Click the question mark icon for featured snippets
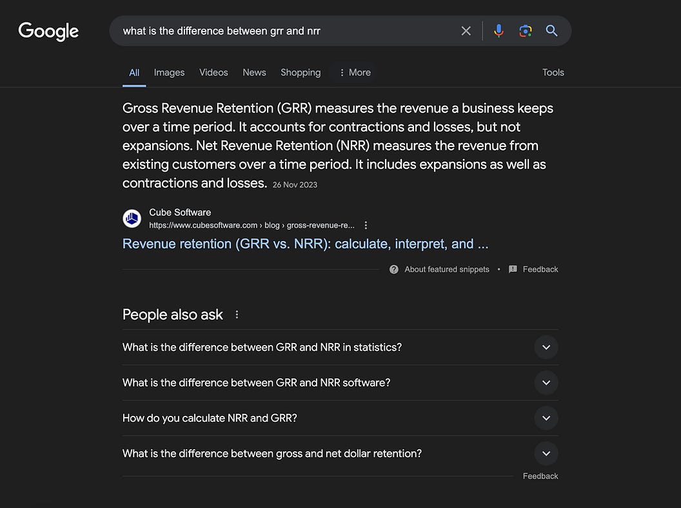681x508 pixels. tap(394, 269)
